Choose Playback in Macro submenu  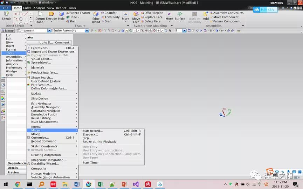111,135
